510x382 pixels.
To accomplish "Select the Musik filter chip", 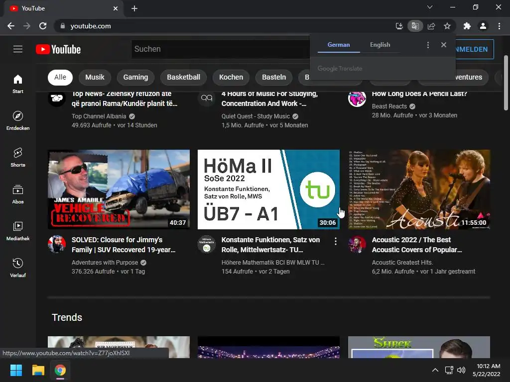I will (95, 77).
